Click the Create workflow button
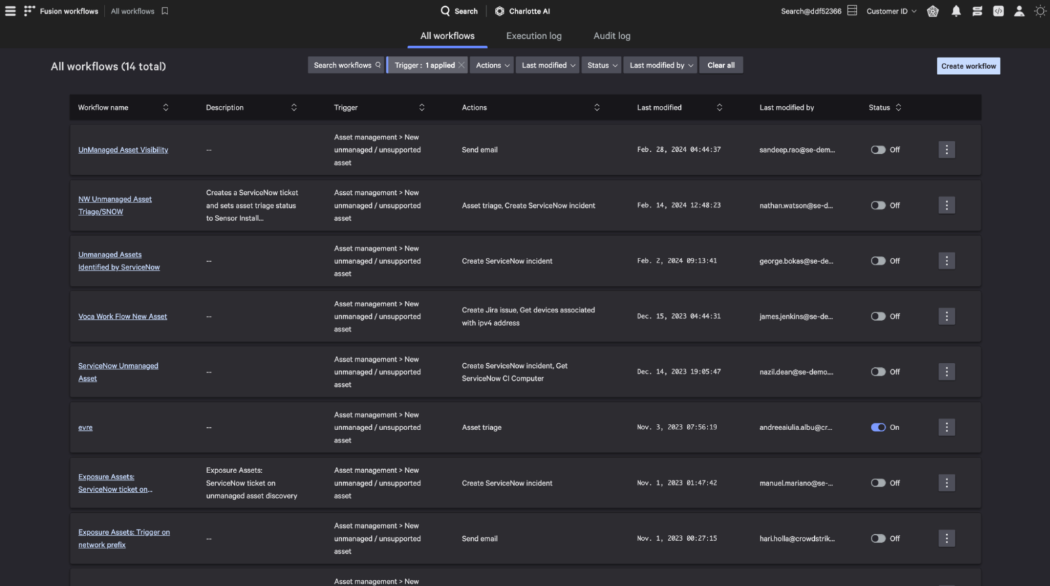This screenshot has width=1050, height=586. click(x=968, y=66)
